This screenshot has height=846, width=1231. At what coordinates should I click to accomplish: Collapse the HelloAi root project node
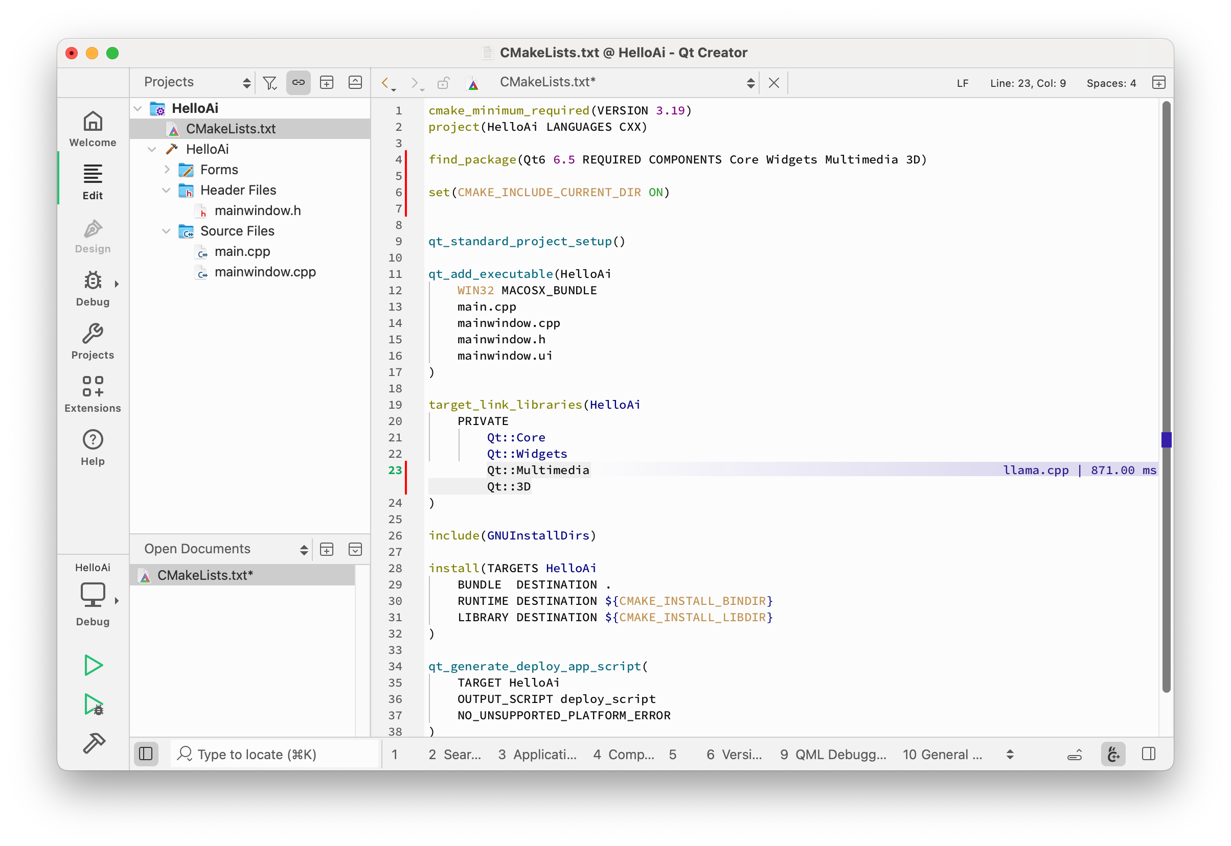[138, 109]
